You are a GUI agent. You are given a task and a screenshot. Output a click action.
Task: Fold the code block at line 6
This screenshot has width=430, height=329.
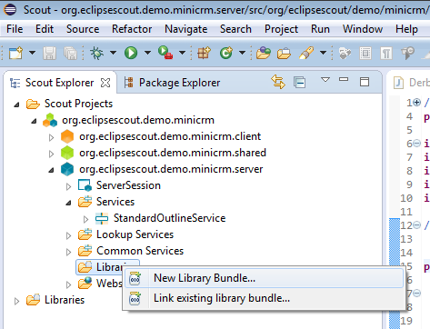pos(417,143)
